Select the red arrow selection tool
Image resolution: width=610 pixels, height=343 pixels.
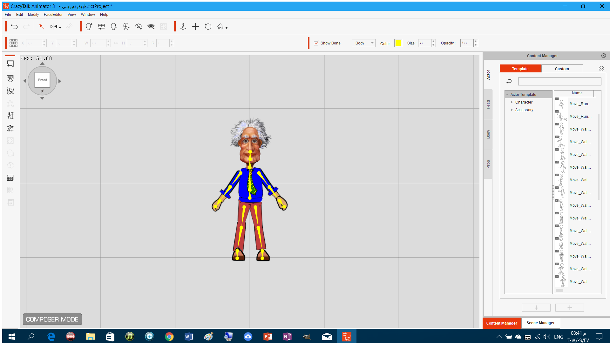(x=41, y=27)
